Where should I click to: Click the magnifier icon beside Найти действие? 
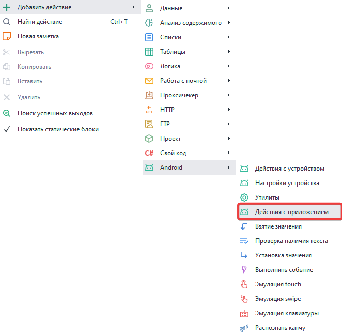[x=7, y=22]
